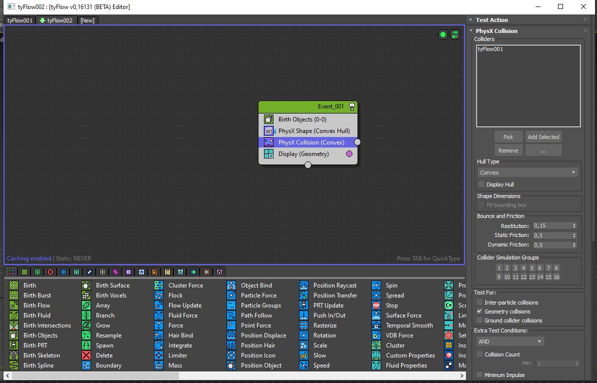Click the Add Selected button
The width and height of the screenshot is (597, 383).
543,137
